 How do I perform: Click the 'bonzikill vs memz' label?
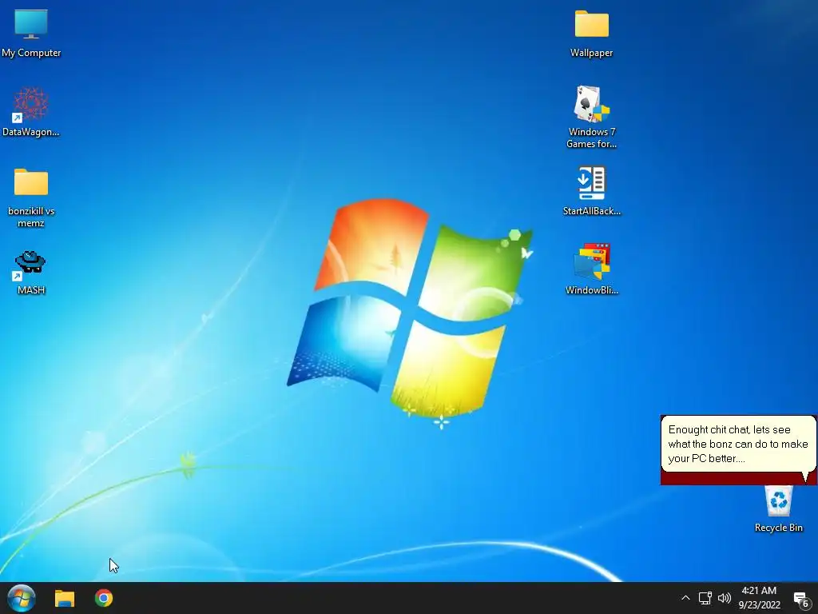[31, 217]
